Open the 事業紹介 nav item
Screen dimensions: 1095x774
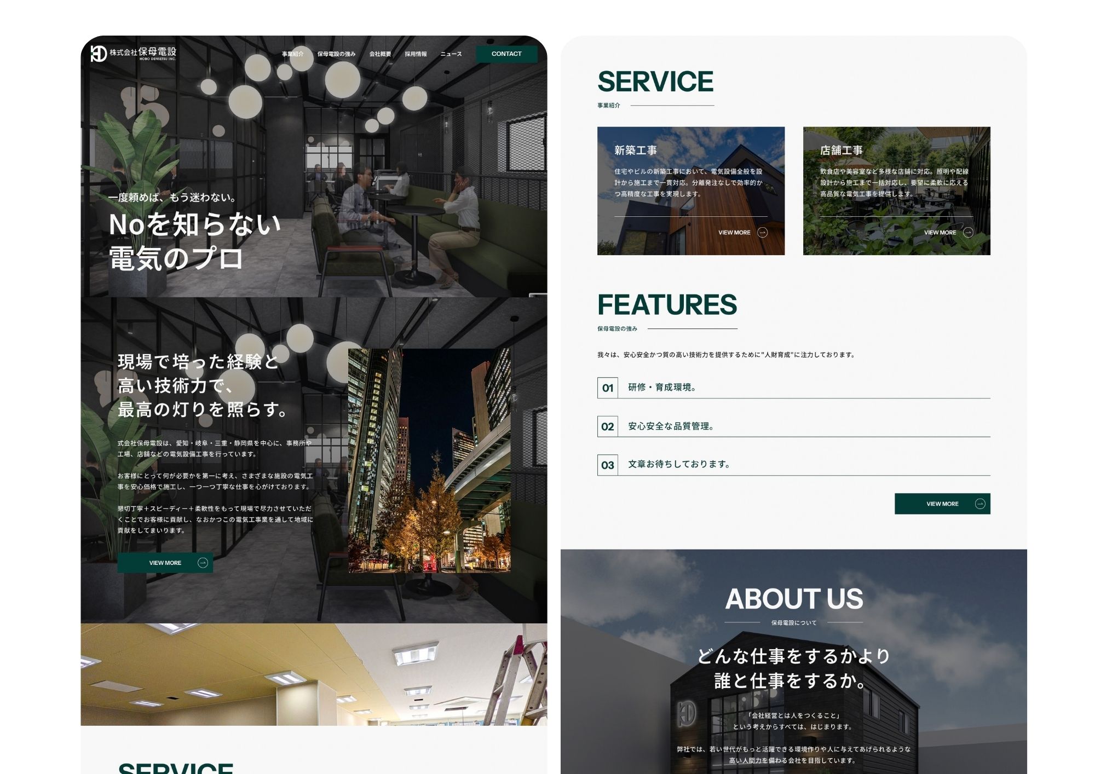pos(292,54)
